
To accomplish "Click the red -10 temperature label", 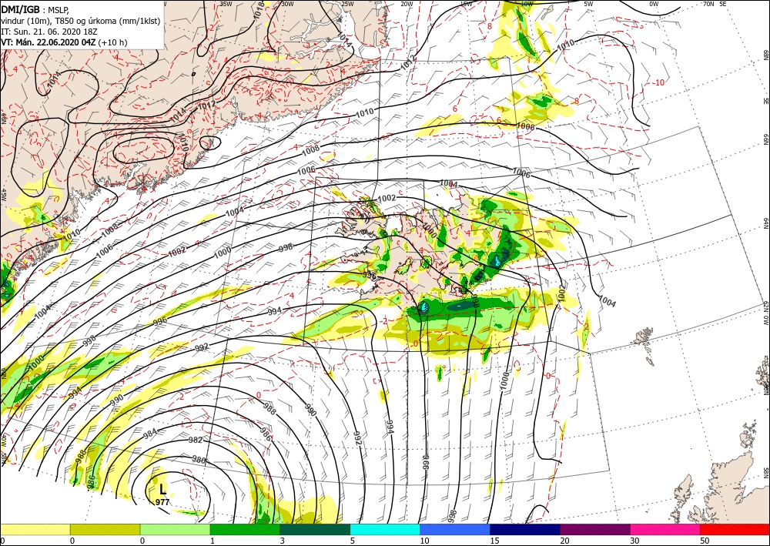I will point(659,82).
